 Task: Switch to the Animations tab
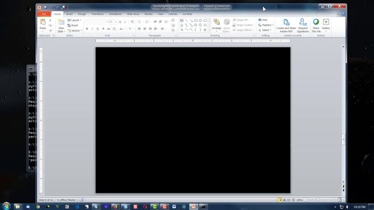(115, 14)
